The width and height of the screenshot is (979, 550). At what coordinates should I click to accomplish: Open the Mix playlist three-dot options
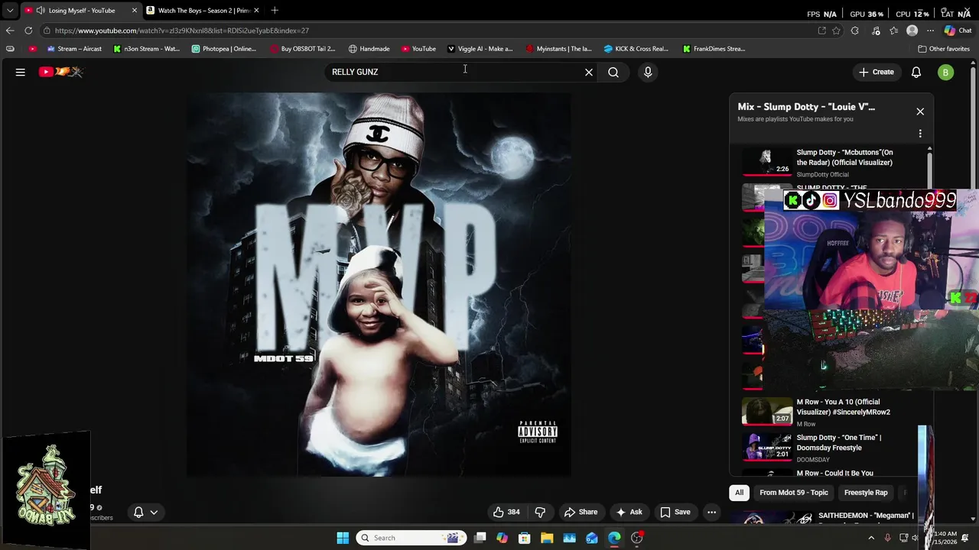(920, 133)
